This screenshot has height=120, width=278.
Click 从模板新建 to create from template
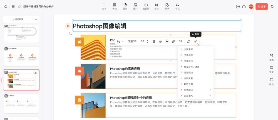tap(18, 19)
